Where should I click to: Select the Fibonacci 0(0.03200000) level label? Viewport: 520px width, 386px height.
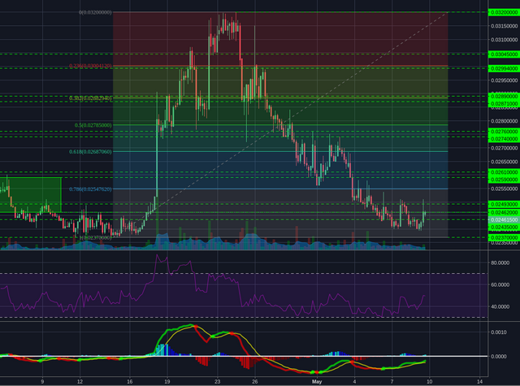(95, 12)
